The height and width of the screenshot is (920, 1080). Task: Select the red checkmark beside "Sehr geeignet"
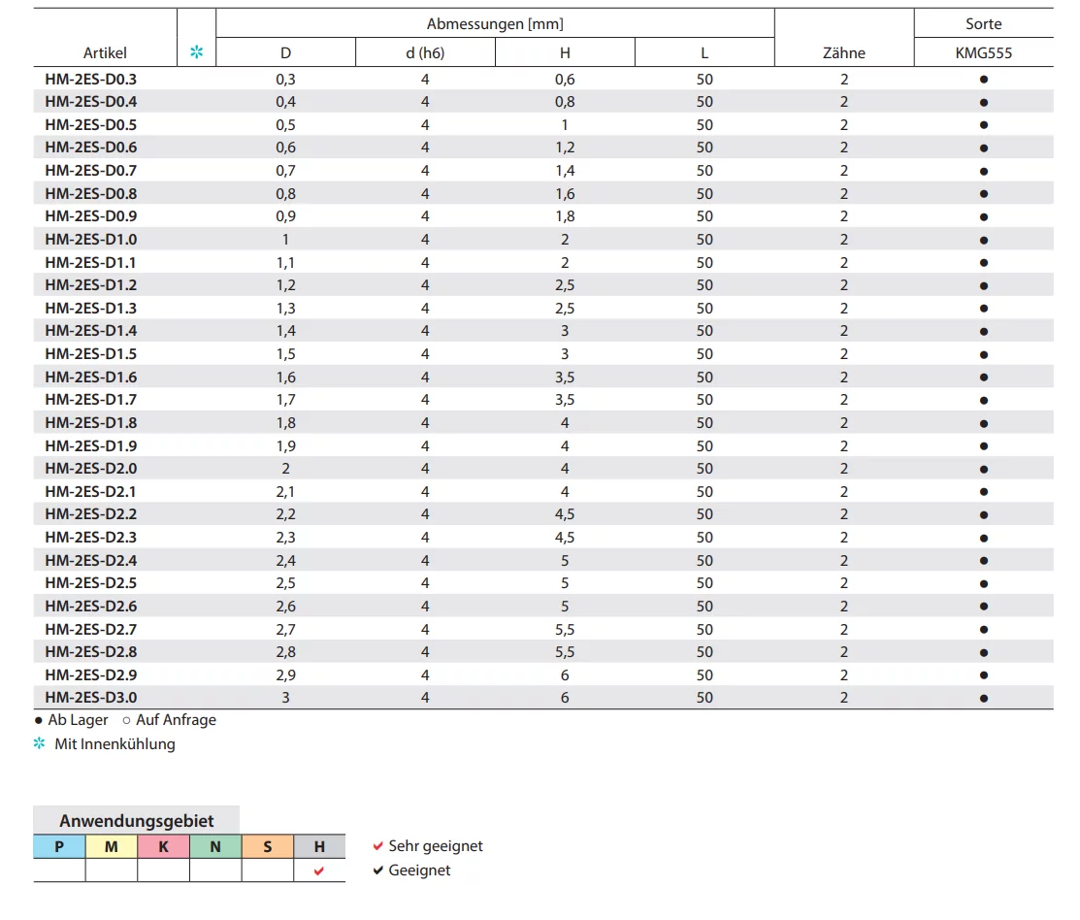coord(378,846)
